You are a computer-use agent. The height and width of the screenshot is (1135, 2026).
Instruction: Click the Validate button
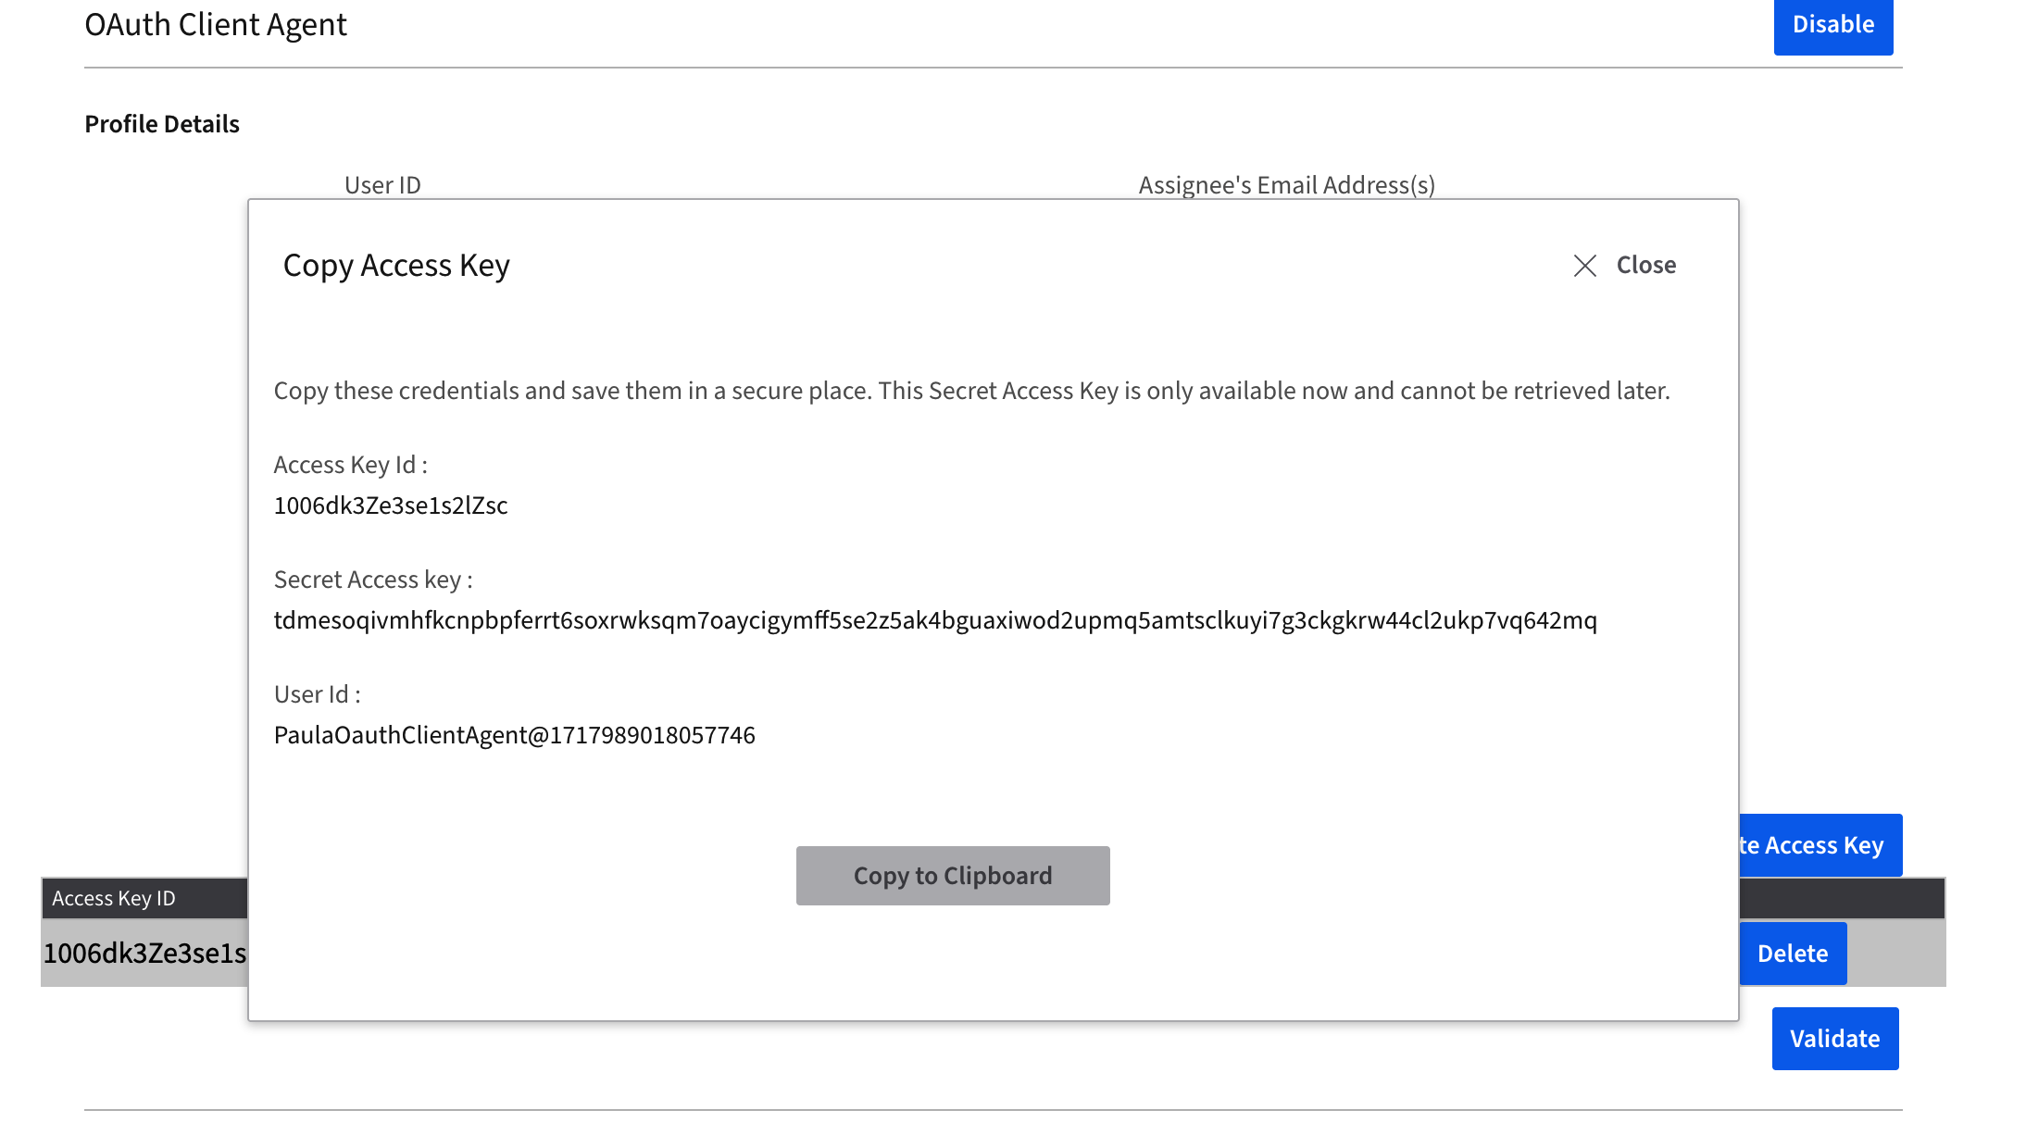(x=1834, y=1038)
